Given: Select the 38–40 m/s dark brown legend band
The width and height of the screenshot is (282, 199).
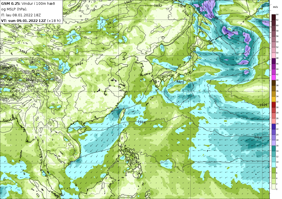Looking at the screenshot, I should (x=274, y=83).
